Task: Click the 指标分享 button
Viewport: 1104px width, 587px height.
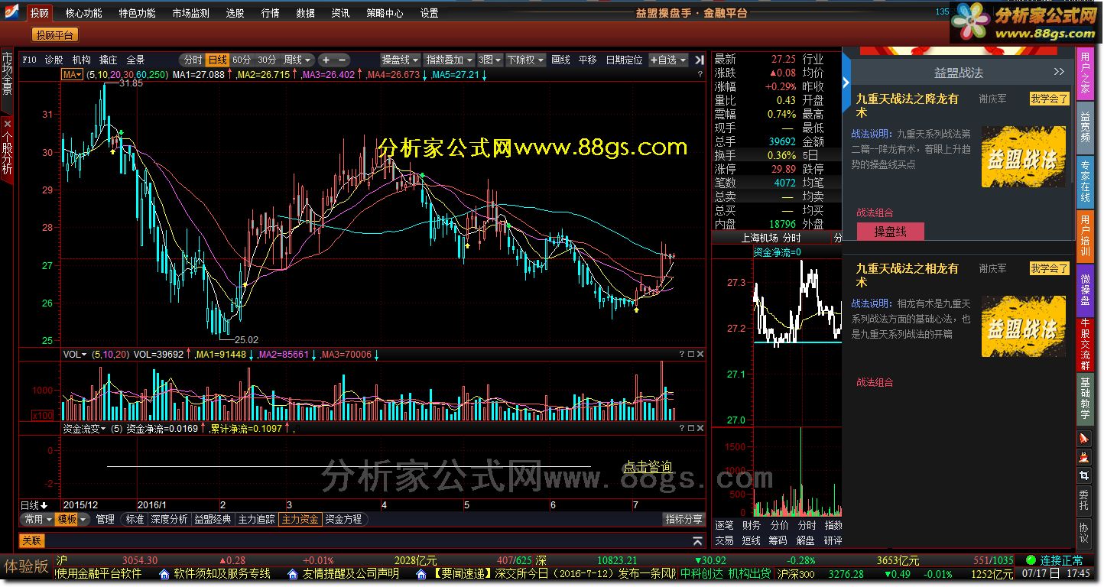Action: point(684,520)
